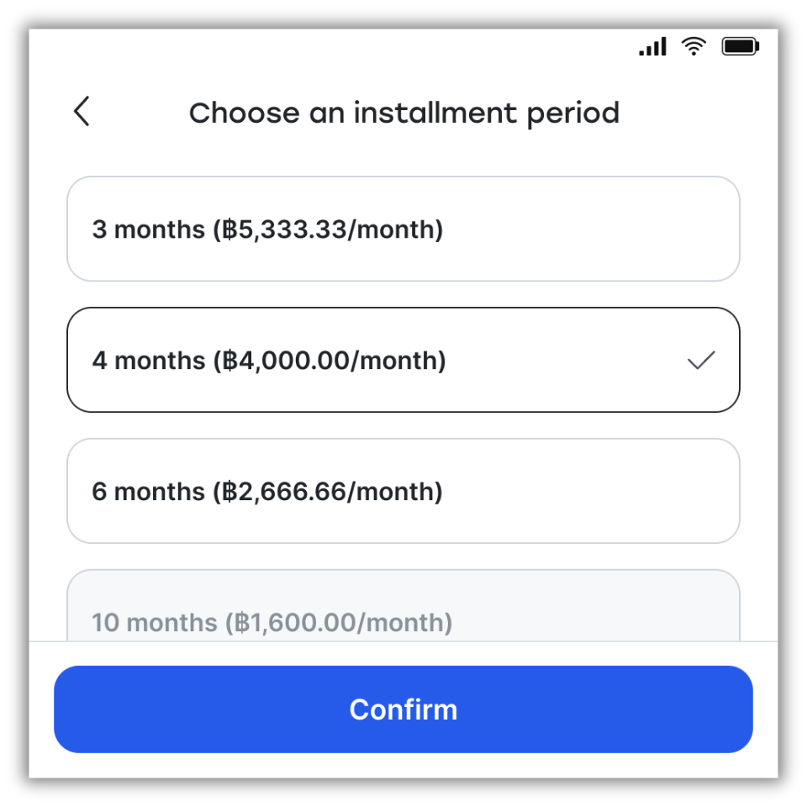Tap the cellular signal strength icon
Viewport: 807px width, 807px height.
pos(652,46)
